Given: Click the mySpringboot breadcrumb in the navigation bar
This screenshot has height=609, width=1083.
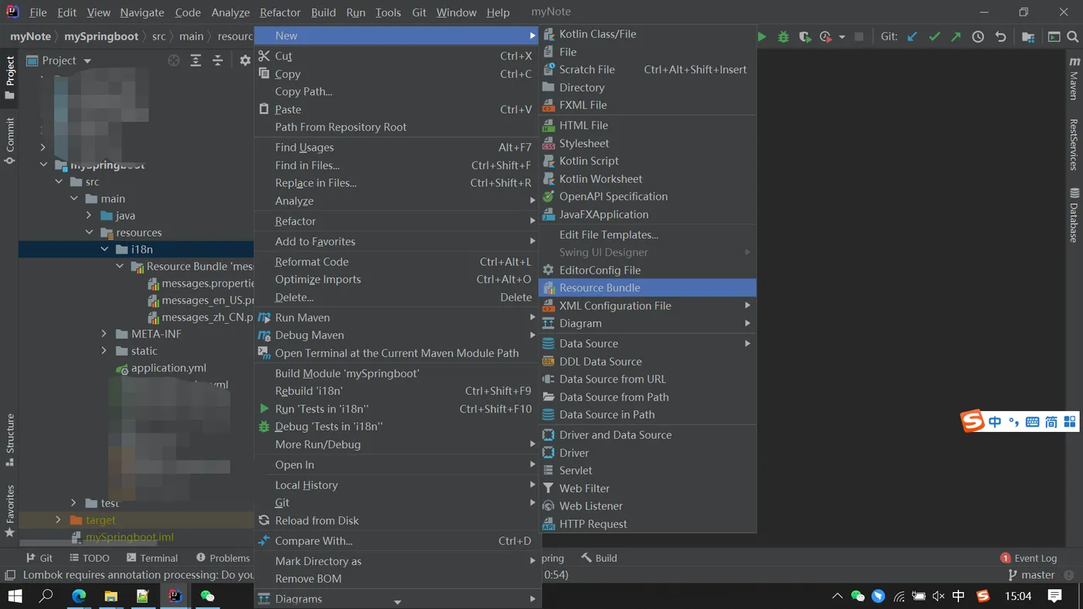Looking at the screenshot, I should pos(101,36).
